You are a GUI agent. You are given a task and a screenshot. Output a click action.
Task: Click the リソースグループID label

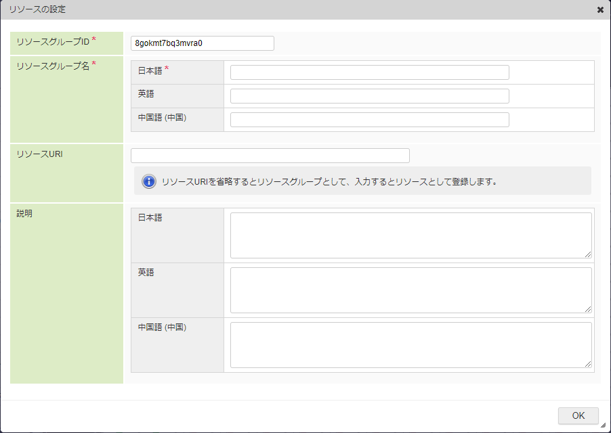53,42
